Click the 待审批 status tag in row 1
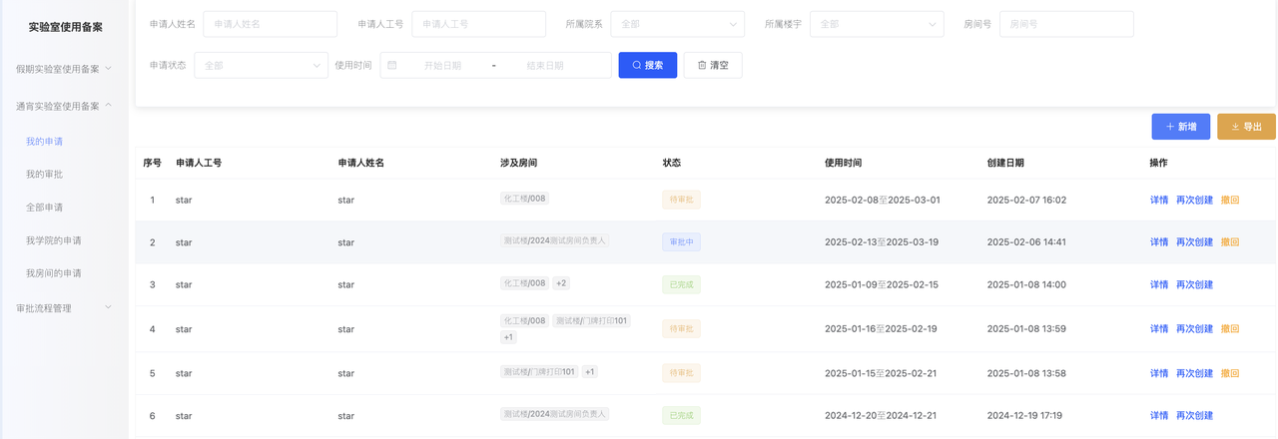Screen dimensions: 1278x439 point(682,200)
